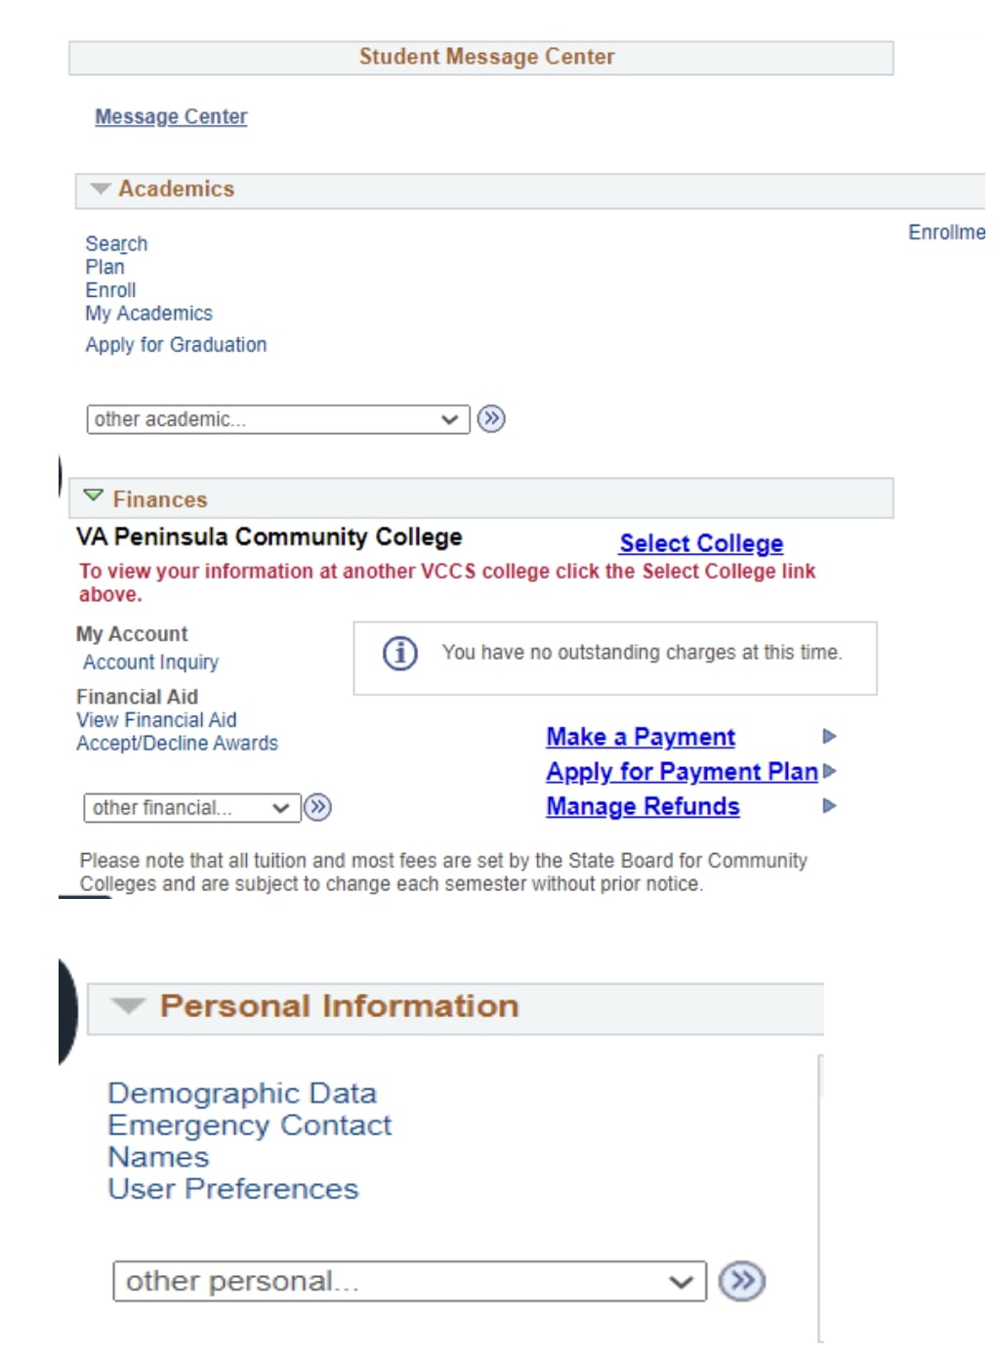
Task: Click the arrow next to Apply for Payment Plan
Action: 830,771
